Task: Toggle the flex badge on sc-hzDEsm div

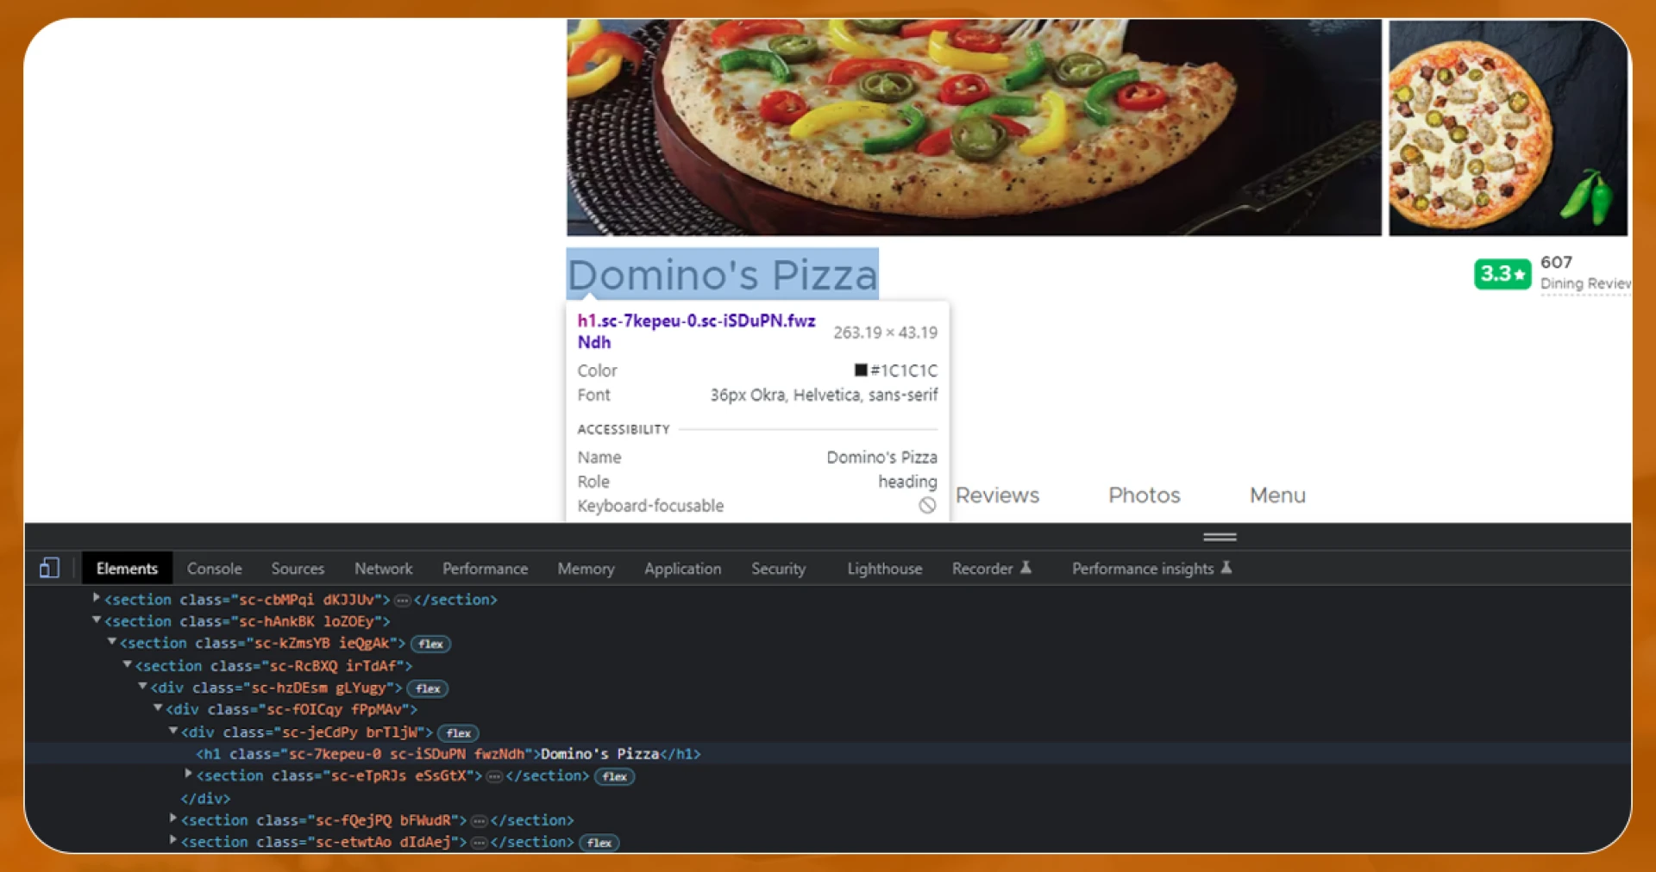Action: point(427,688)
